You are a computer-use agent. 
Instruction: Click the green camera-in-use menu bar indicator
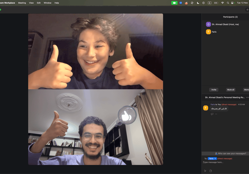(174, 3)
